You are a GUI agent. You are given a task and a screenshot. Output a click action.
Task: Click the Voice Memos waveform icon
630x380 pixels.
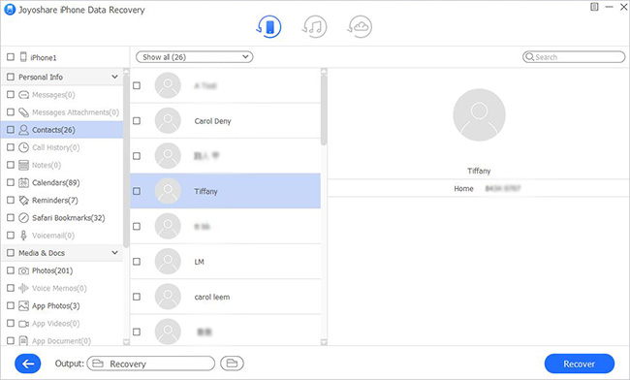[x=23, y=288]
